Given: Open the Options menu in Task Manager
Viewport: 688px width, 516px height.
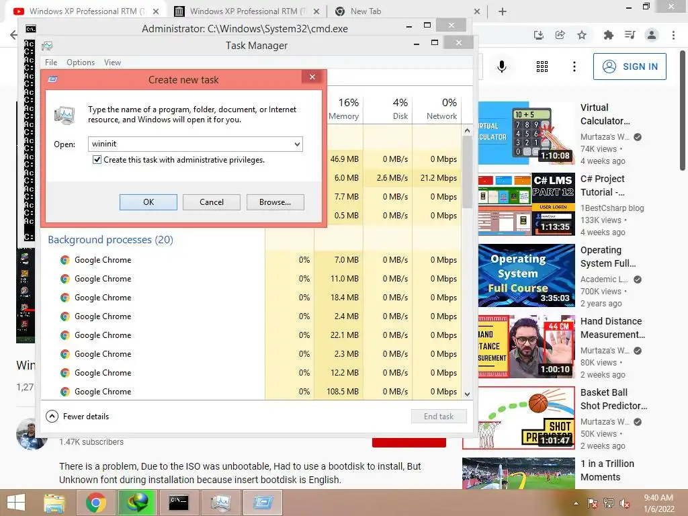Looking at the screenshot, I should (81, 62).
